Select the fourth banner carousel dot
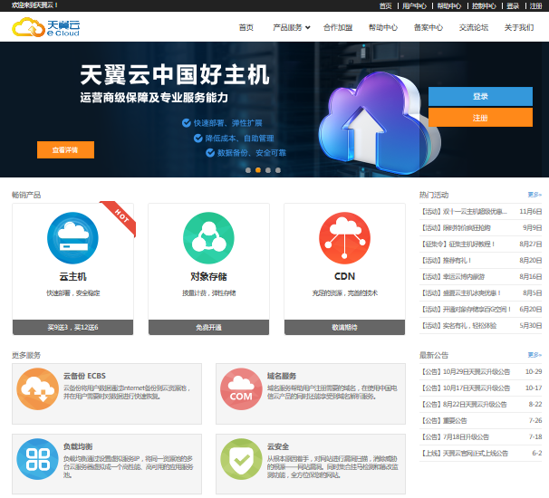This screenshot has width=549, height=498. pyautogui.click(x=278, y=170)
